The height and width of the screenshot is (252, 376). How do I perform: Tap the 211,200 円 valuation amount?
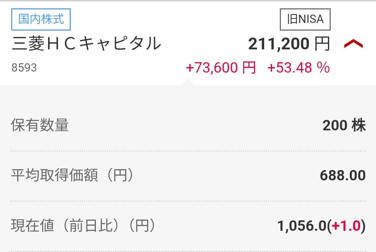click(x=289, y=44)
